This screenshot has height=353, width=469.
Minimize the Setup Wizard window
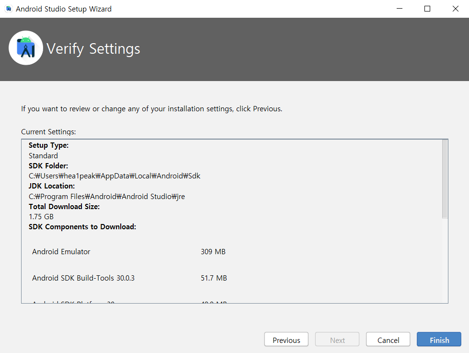coord(400,9)
